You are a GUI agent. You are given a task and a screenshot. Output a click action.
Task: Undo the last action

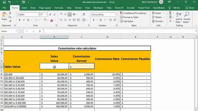click(x=10, y=2)
